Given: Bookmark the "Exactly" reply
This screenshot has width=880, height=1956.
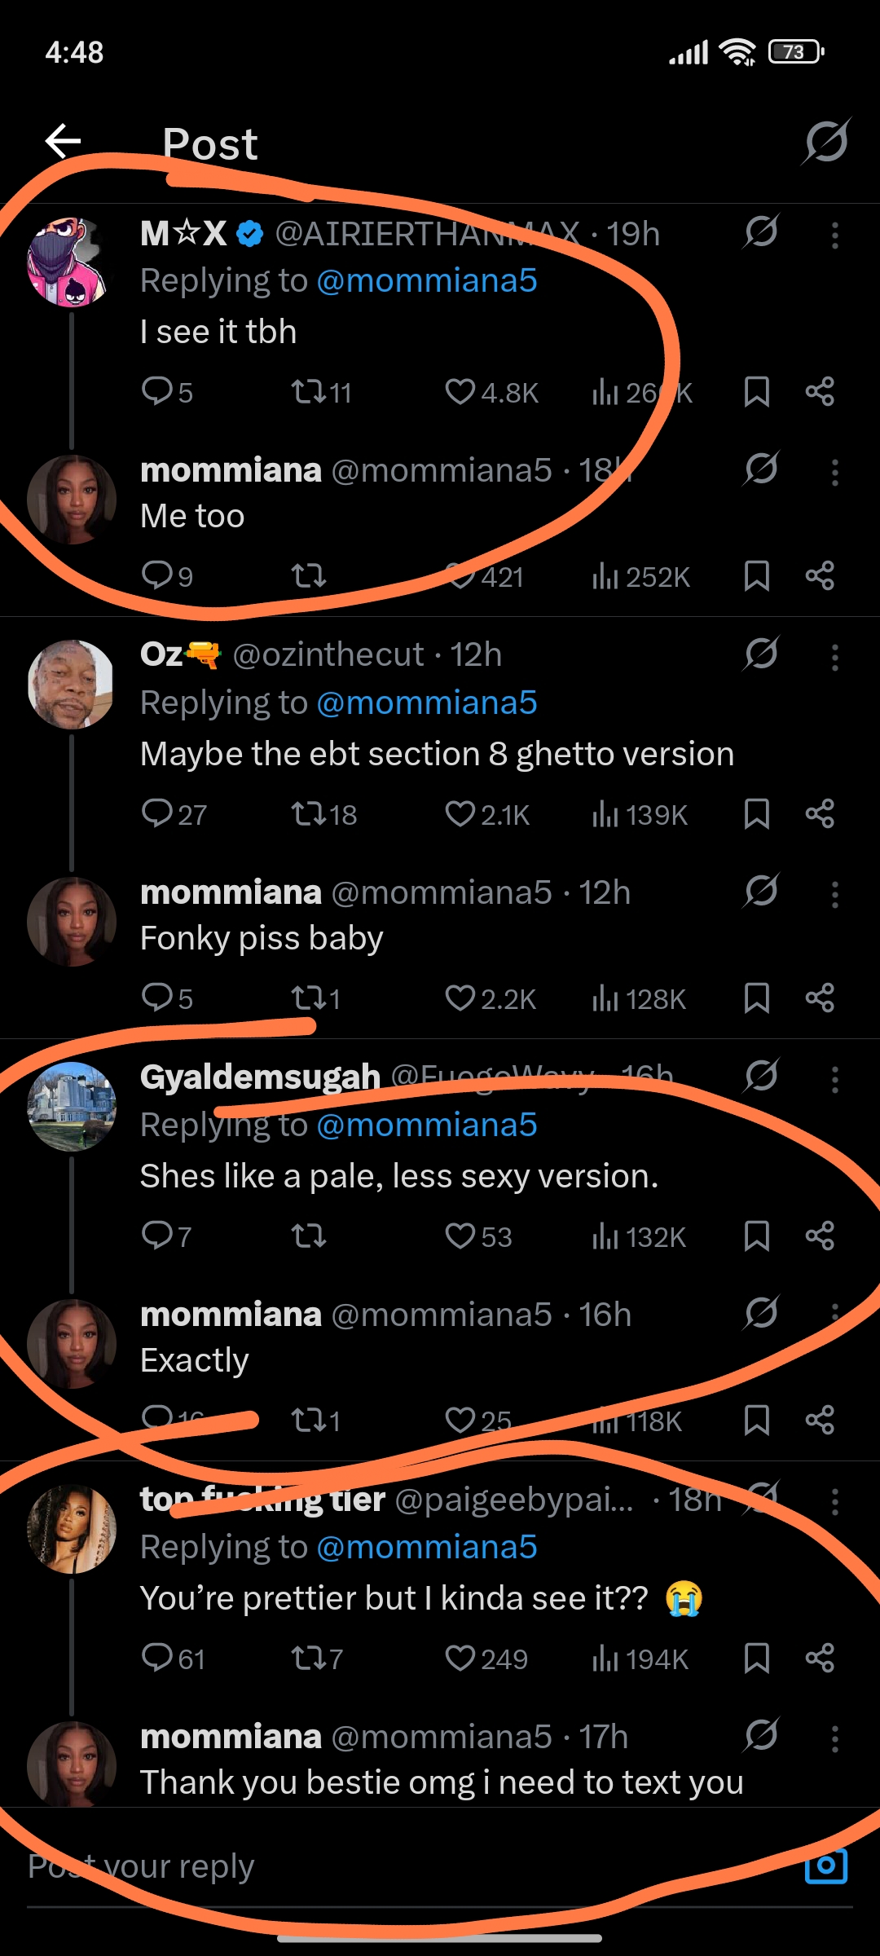Looking at the screenshot, I should [757, 1421].
